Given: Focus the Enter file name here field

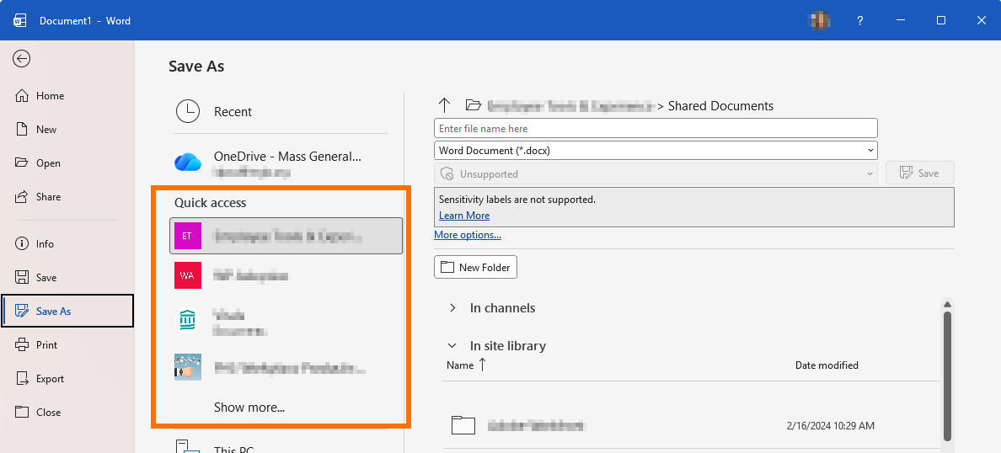Looking at the screenshot, I should pos(656,128).
